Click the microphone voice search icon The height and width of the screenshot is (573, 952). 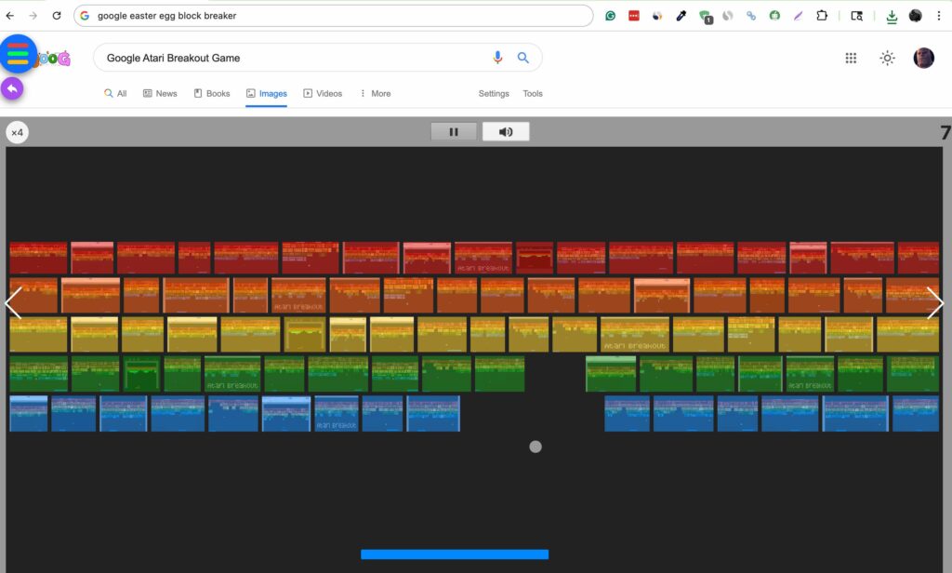[x=497, y=58]
